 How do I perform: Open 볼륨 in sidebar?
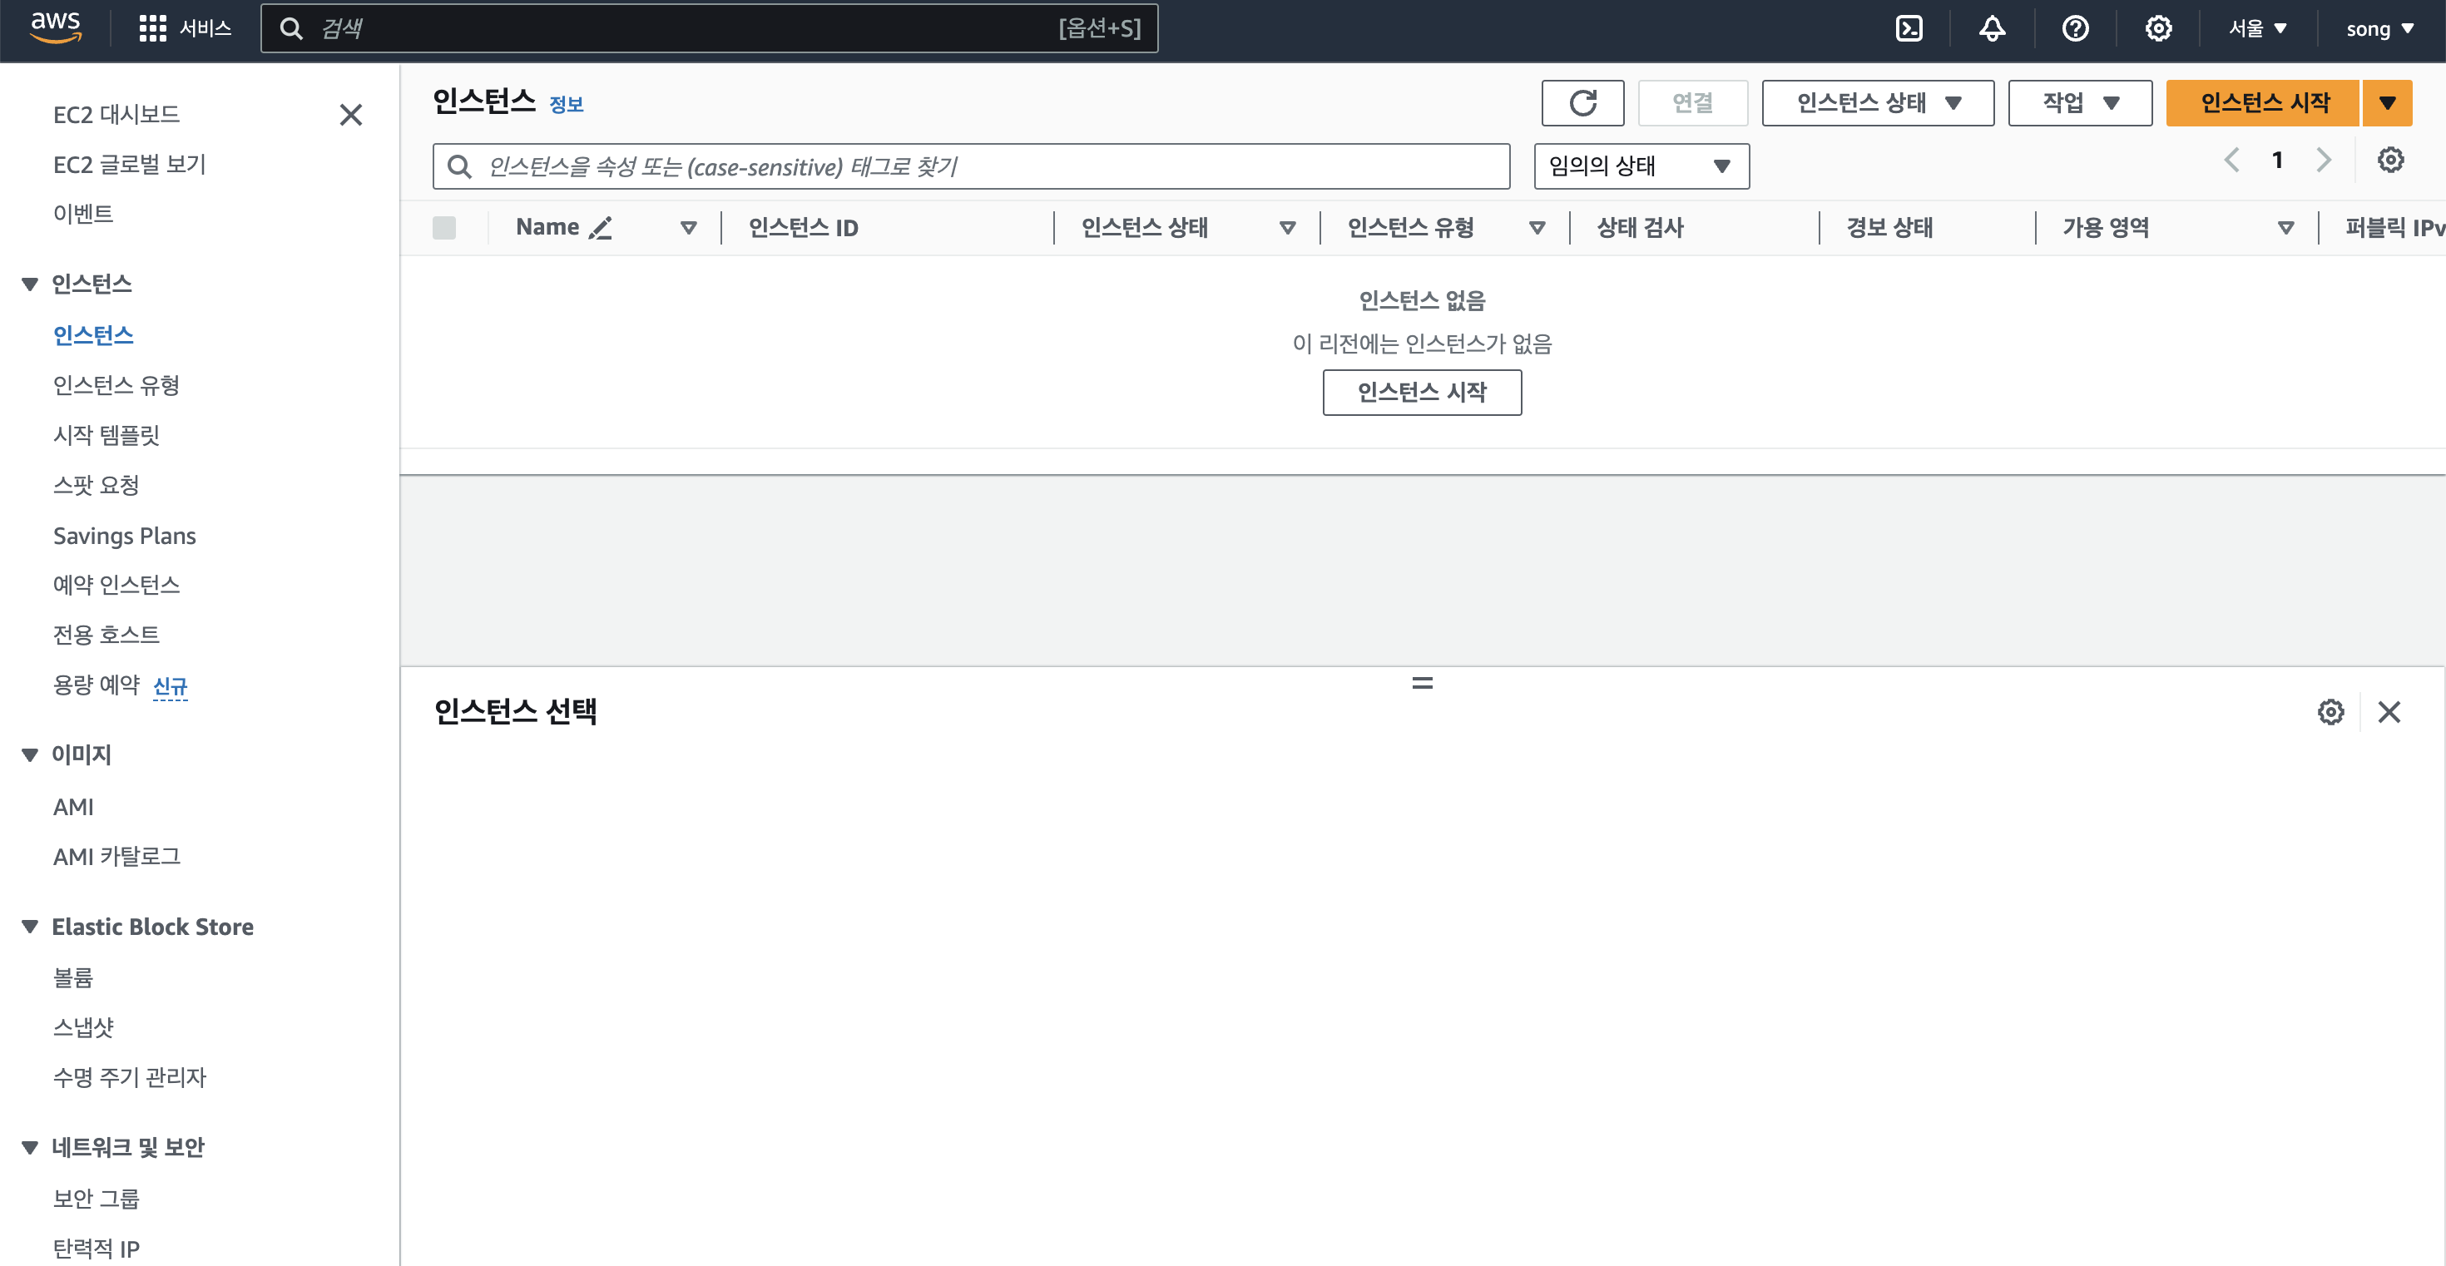coord(73,977)
